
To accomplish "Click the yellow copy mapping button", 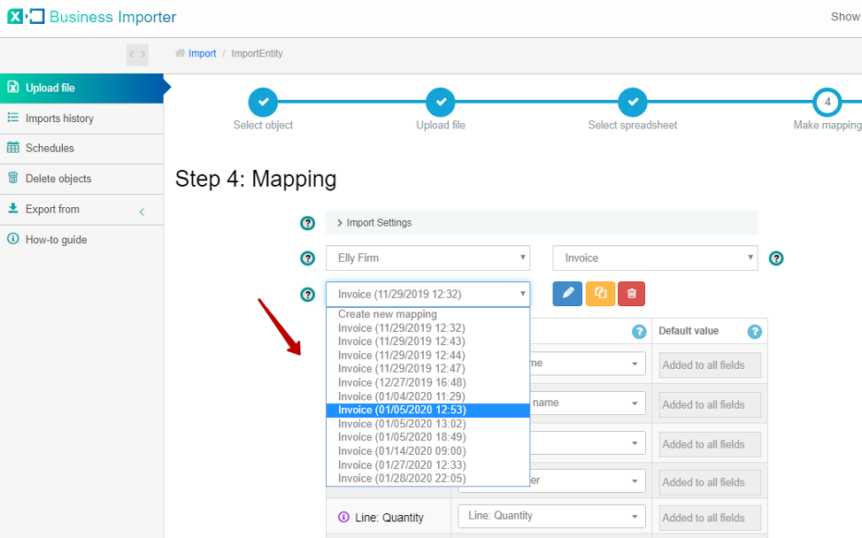I will (600, 294).
